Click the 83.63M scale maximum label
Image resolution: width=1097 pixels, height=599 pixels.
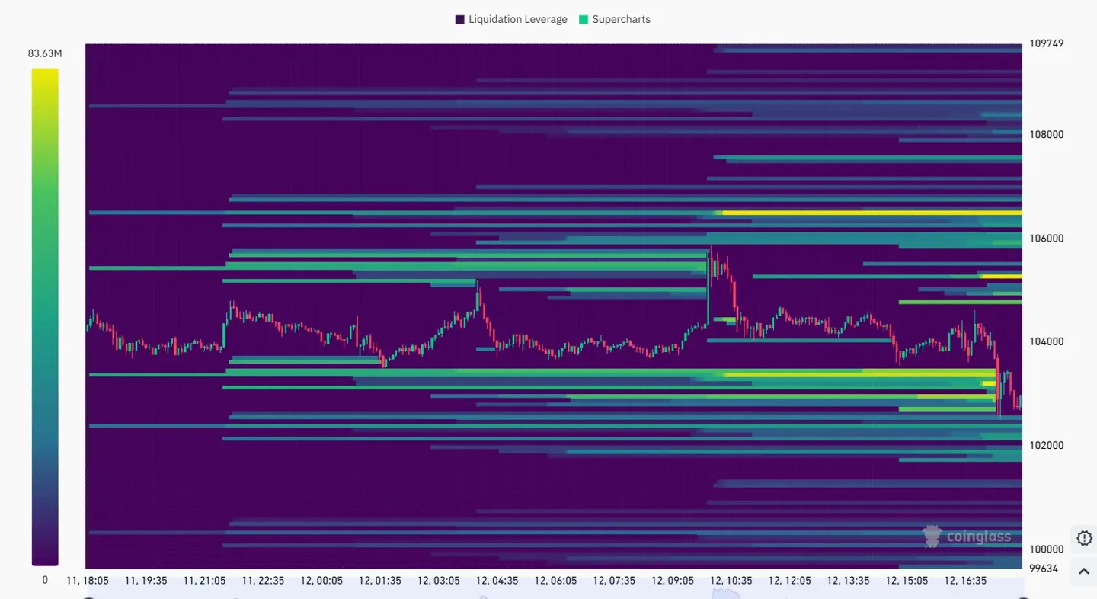[x=45, y=53]
